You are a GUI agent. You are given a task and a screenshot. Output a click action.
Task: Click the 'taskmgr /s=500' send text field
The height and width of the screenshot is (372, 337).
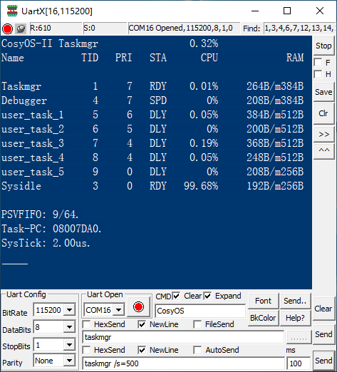click(183, 363)
